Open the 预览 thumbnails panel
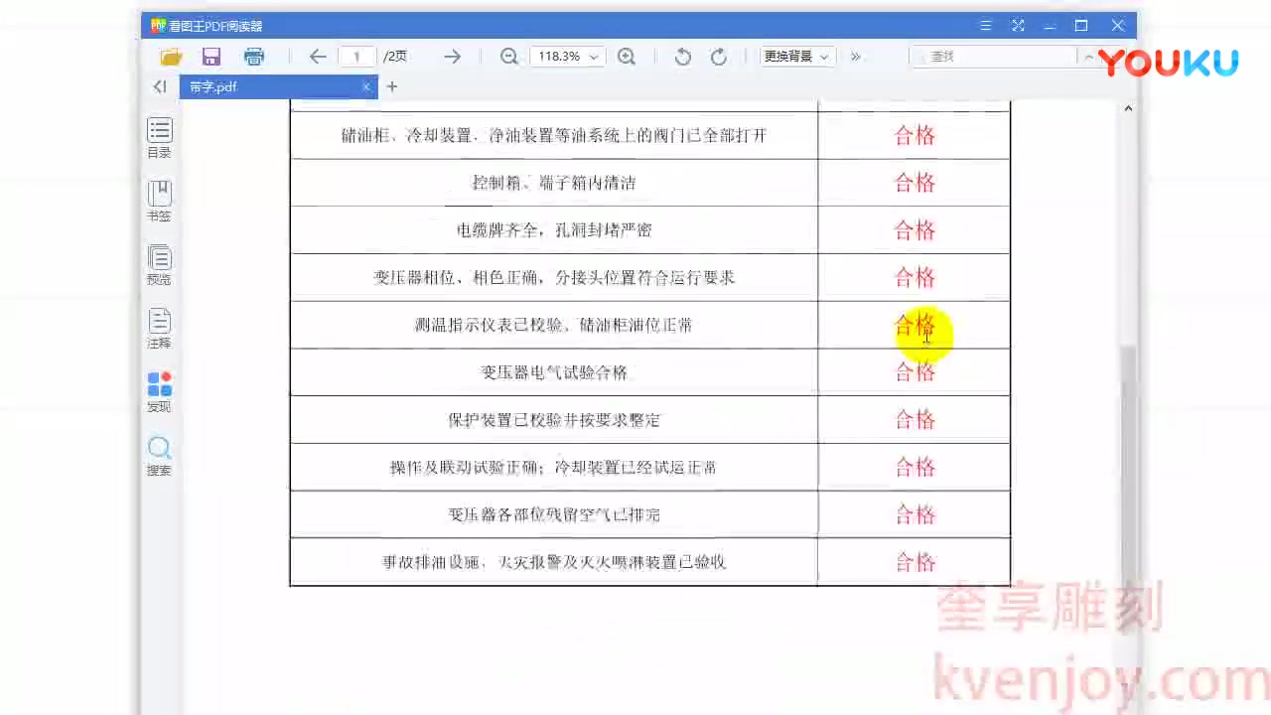 point(159,265)
